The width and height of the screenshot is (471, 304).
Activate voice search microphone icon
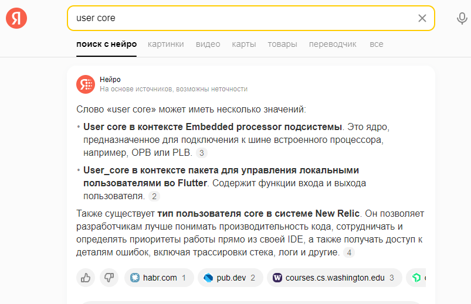pos(462,18)
